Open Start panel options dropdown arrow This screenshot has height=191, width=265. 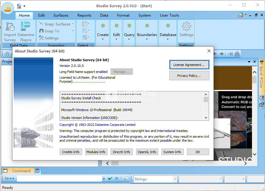[249, 62]
